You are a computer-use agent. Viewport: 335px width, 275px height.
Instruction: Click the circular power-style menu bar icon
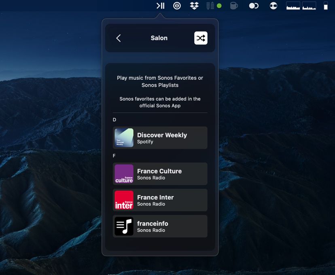tap(177, 6)
